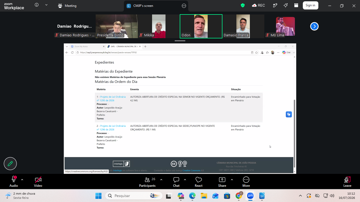Expand dropdown chevron beside meeting info
Screen dimensions: 360x202
click(x=46, y=5)
